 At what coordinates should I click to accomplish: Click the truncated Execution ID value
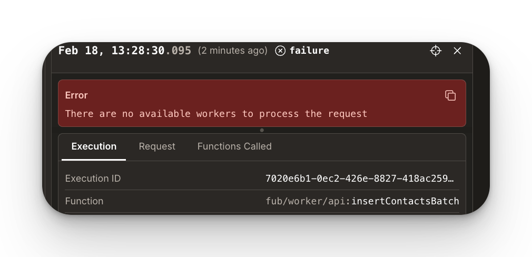pos(359,179)
